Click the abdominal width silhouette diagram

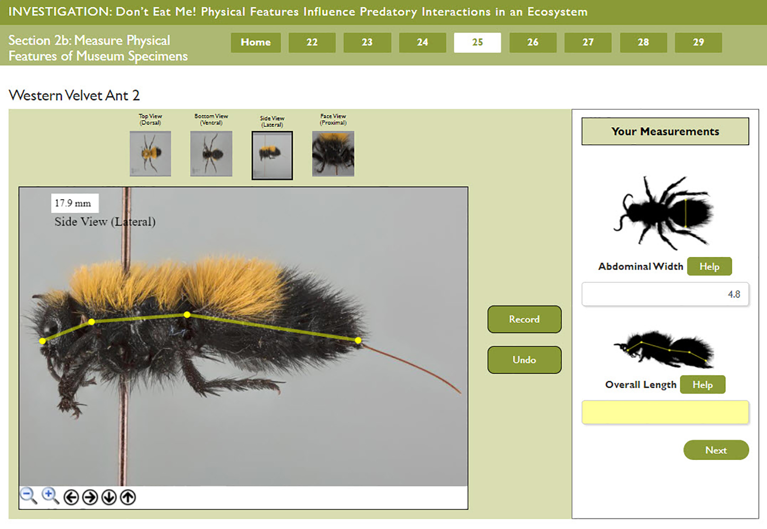tap(664, 213)
